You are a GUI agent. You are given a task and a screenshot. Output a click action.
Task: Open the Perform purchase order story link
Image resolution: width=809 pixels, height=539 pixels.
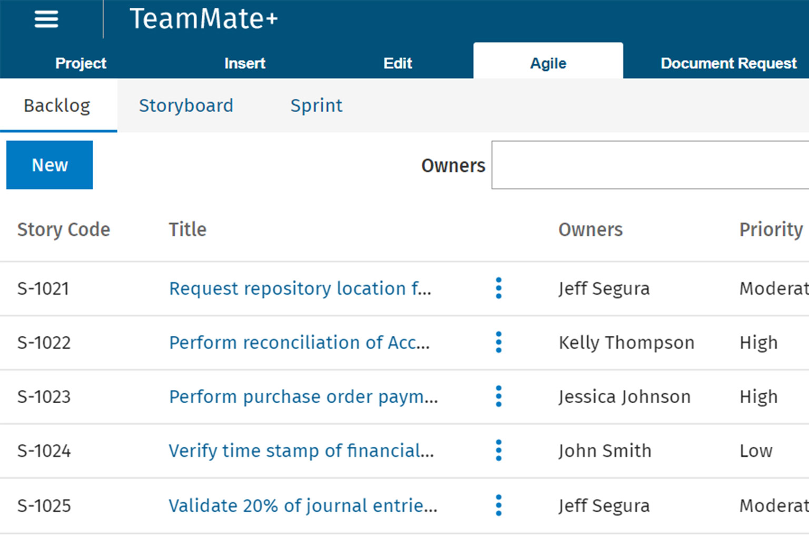pos(303,396)
